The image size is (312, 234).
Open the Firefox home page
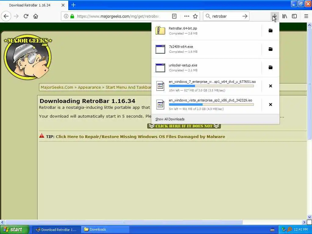point(36,16)
